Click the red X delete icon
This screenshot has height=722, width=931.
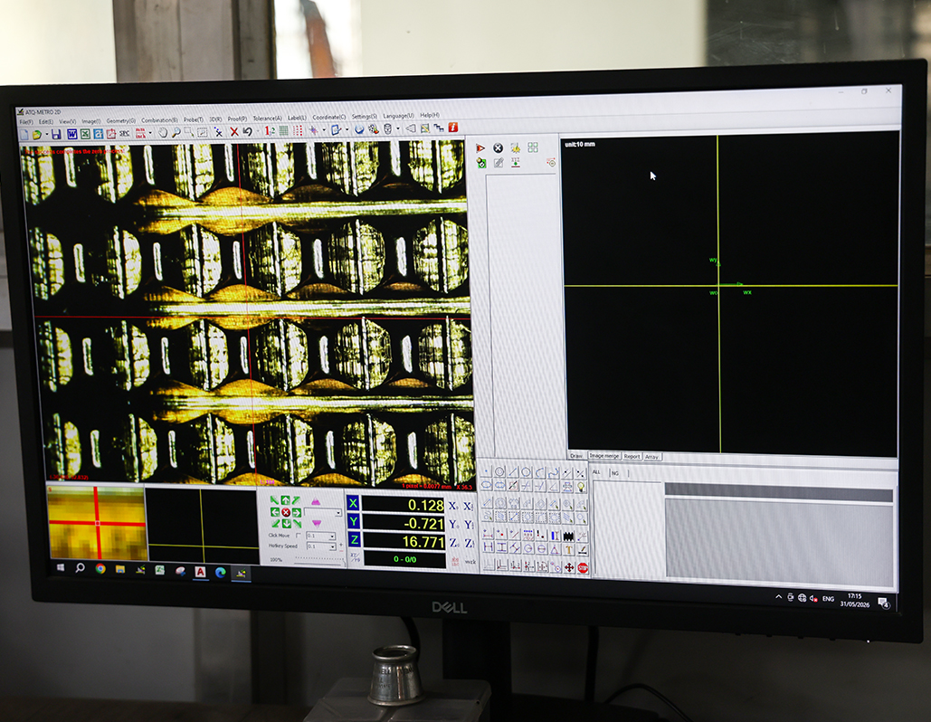pos(234,132)
